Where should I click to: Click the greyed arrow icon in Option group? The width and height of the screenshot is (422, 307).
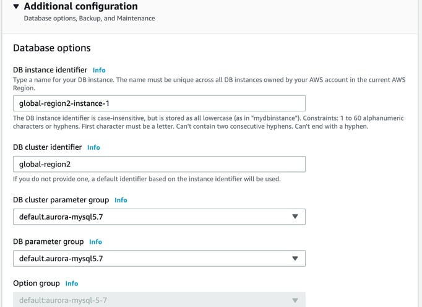click(x=295, y=300)
